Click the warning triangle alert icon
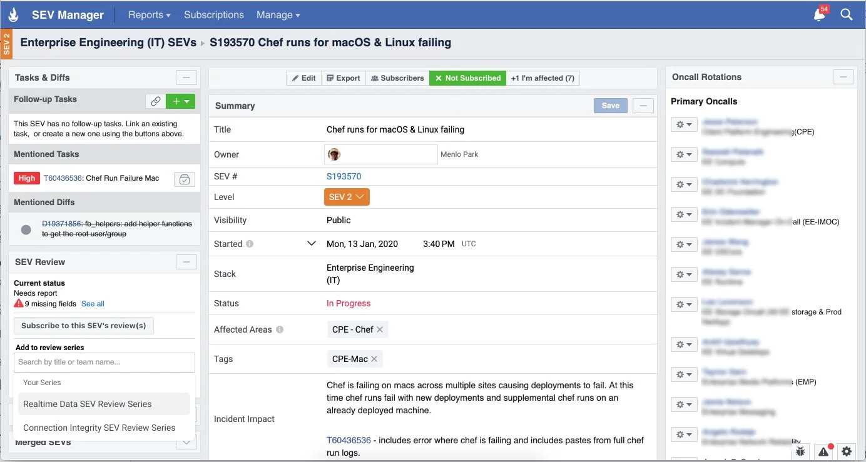The height and width of the screenshot is (462, 866). 823,451
